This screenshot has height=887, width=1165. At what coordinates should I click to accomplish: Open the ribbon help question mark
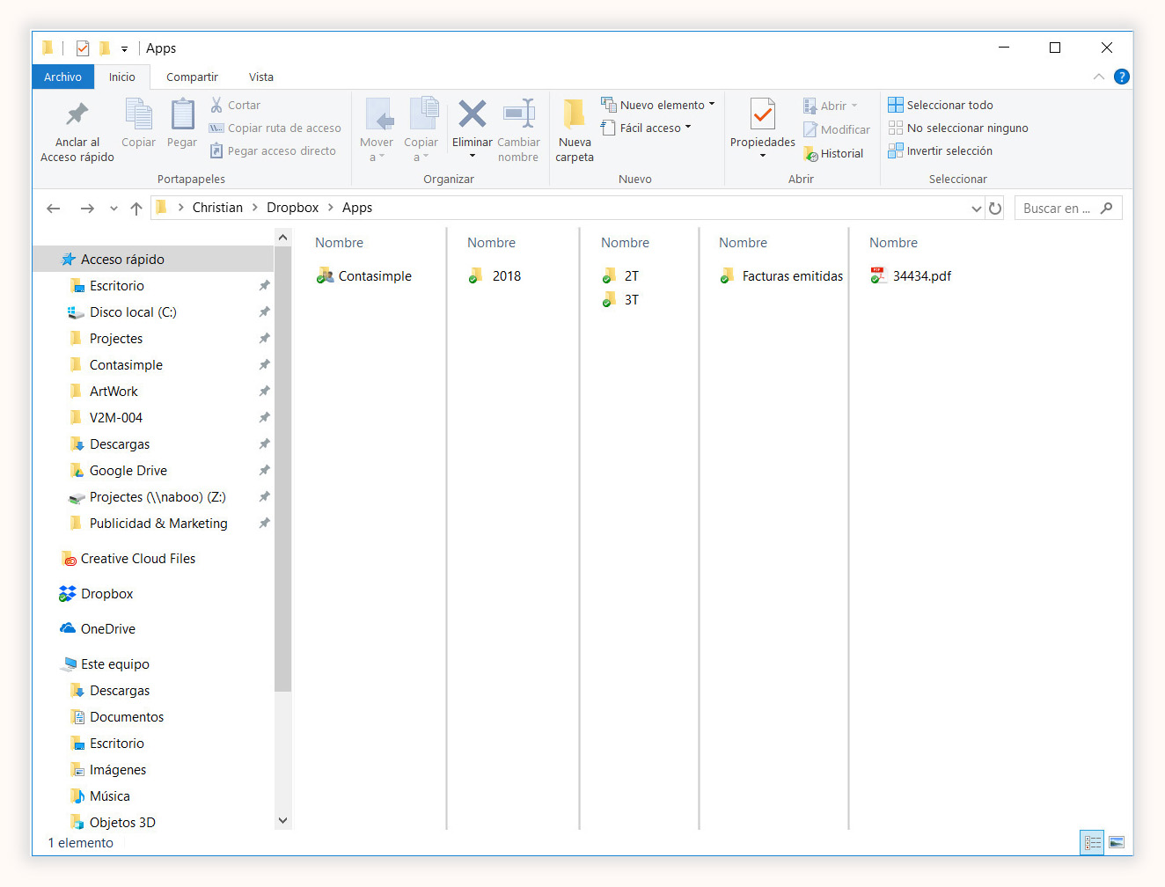click(x=1121, y=77)
